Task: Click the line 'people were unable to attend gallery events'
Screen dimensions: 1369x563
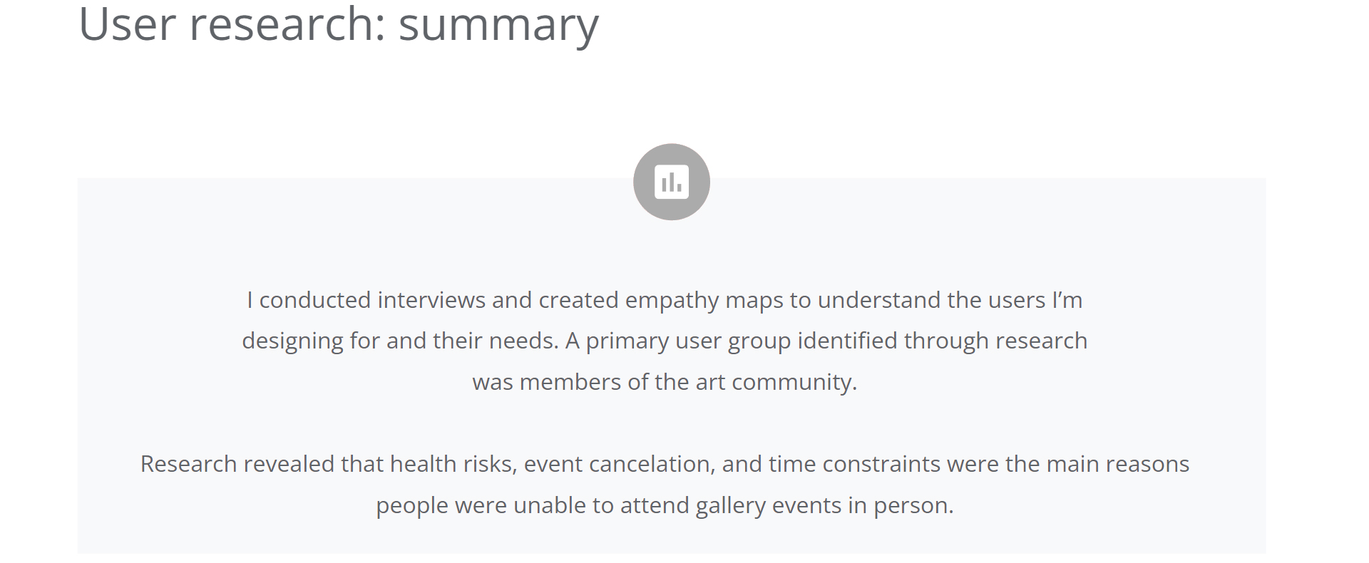Action: click(x=665, y=506)
